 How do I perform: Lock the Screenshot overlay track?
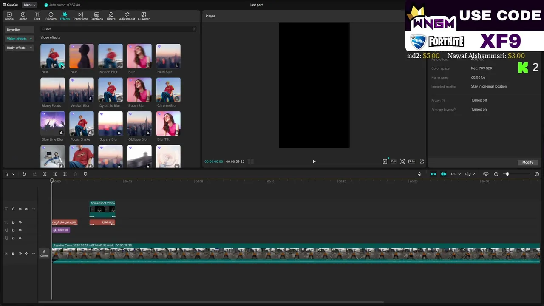point(13,209)
